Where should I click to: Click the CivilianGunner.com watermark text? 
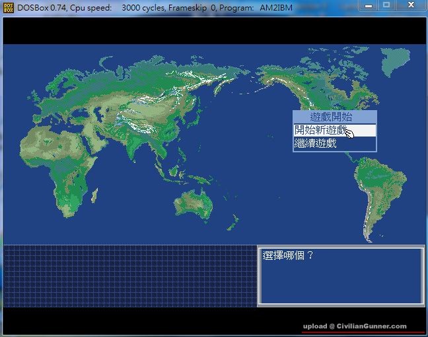click(355, 326)
